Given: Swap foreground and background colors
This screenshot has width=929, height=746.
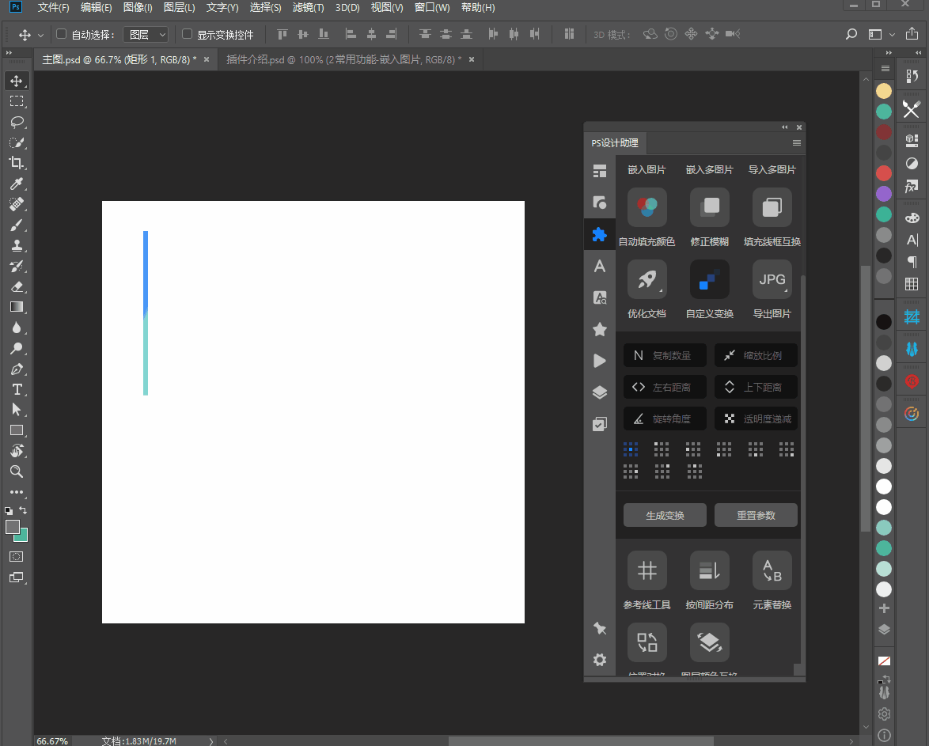Looking at the screenshot, I should 23,509.
